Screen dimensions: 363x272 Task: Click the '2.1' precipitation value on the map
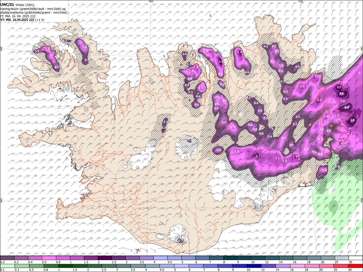point(258,156)
